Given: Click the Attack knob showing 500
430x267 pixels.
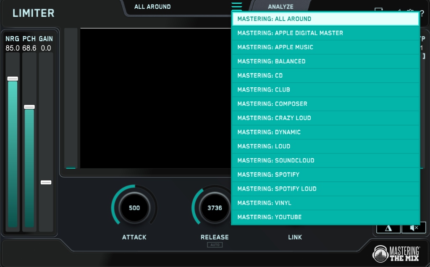Looking at the screenshot, I should pyautogui.click(x=134, y=208).
